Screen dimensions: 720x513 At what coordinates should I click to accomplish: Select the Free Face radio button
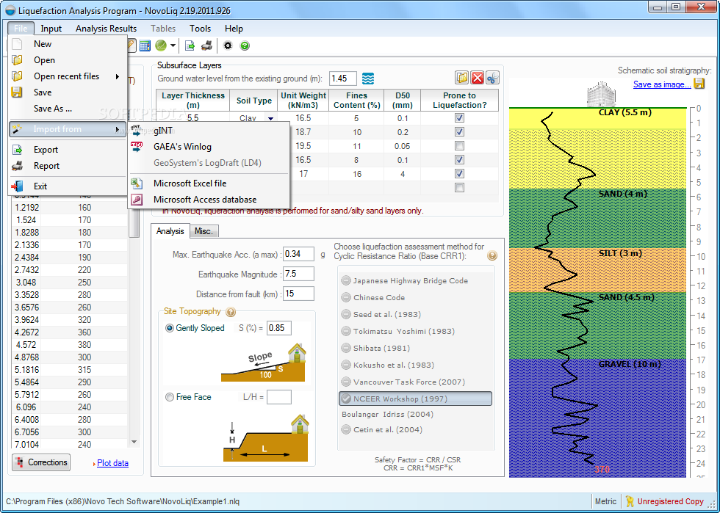point(170,397)
